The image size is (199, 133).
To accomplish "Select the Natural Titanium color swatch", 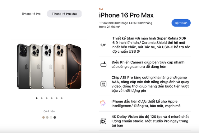I will coord(47,117).
